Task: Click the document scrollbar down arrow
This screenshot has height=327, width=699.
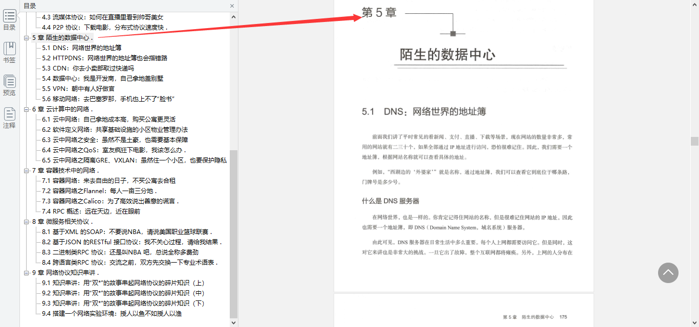Action: coord(694,322)
